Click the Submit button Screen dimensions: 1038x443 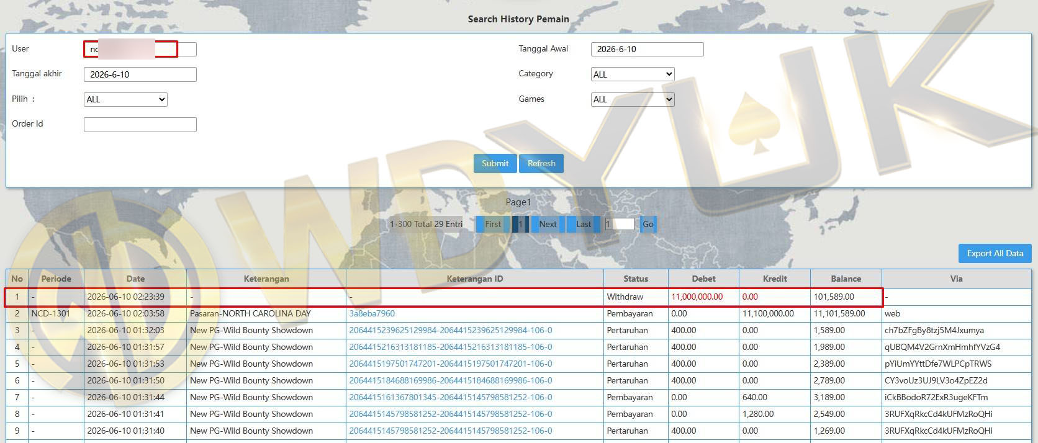tap(495, 163)
